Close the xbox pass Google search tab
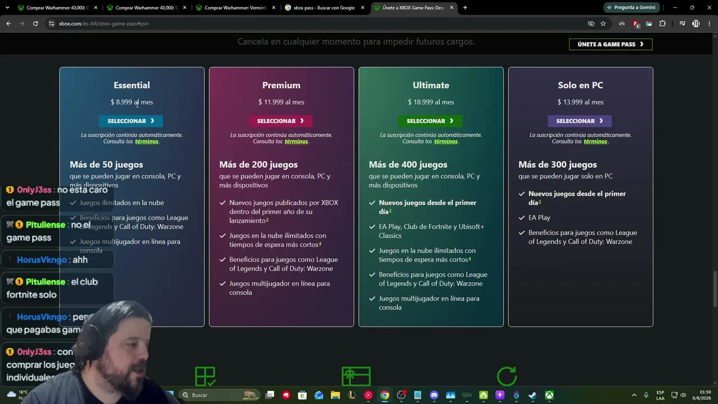This screenshot has height=404, width=718. [362, 7]
